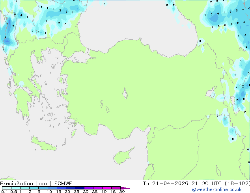Click the legend value '20'
The width and height of the screenshot is (250, 193).
67,191
